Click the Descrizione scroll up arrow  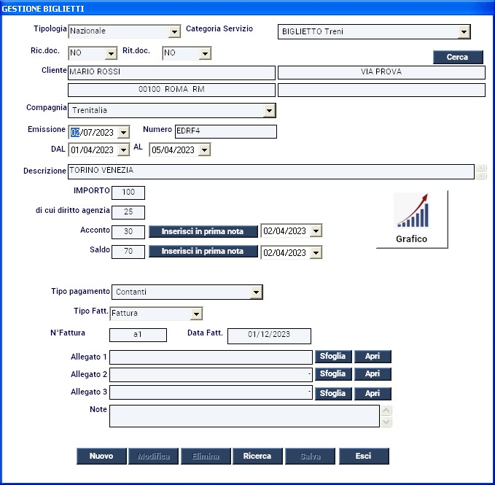pos(481,168)
